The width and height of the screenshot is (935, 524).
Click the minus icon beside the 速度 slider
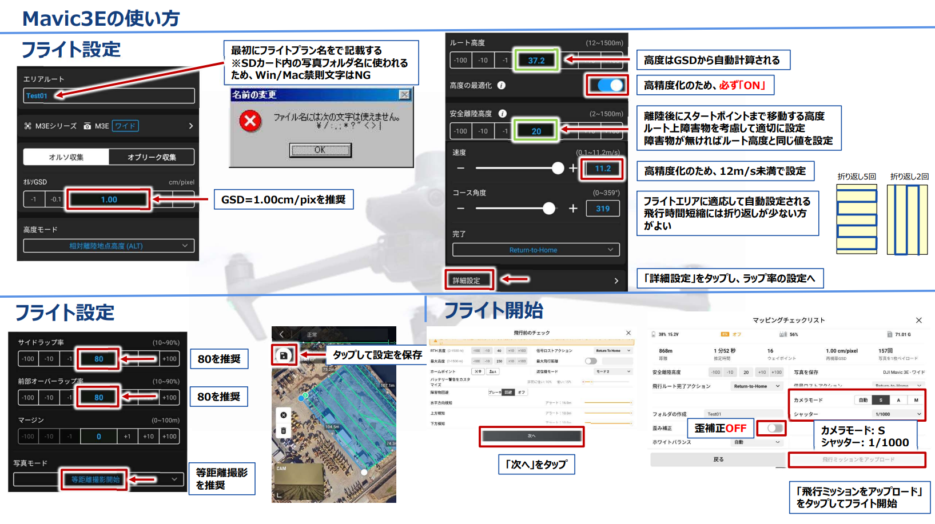click(x=461, y=168)
